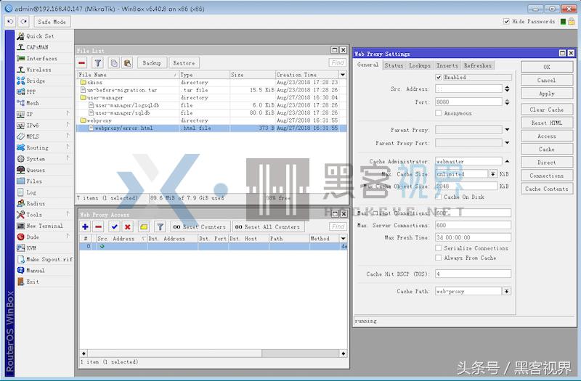Viewport: 581px width, 381px height.
Task: Open Files sidebar entry
Action: (34, 181)
